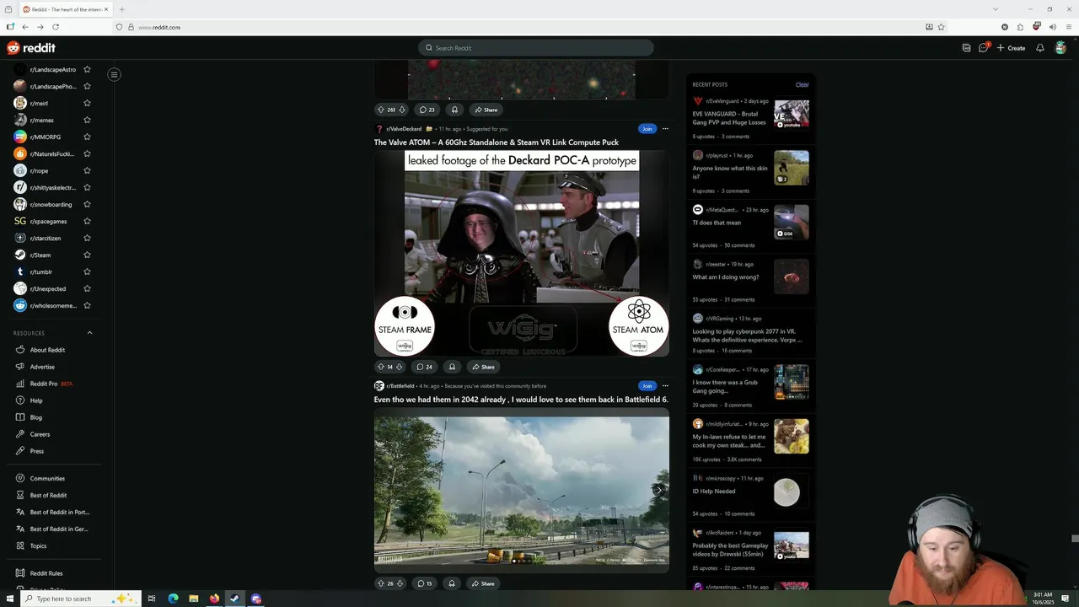Click browser reload button
Screen dimensions: 1079x607
click(56, 27)
